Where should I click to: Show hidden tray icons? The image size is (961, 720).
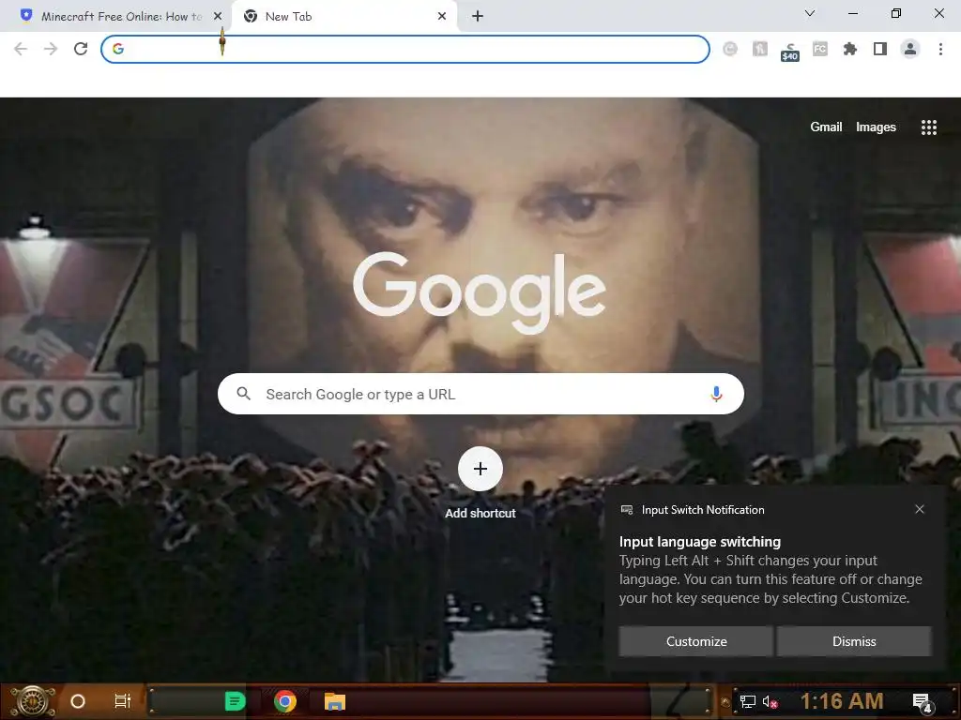[725, 702]
